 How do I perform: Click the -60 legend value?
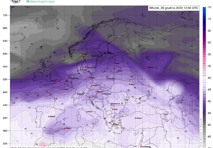(x=209, y=125)
